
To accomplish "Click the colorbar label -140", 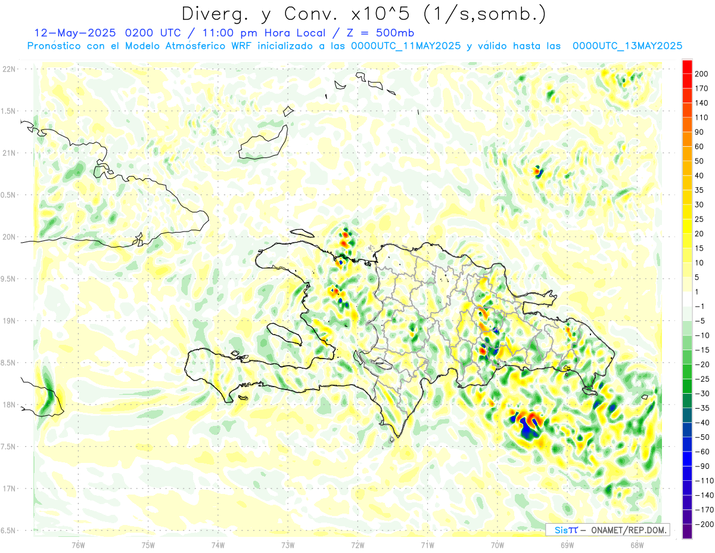I will pyautogui.click(x=705, y=495).
